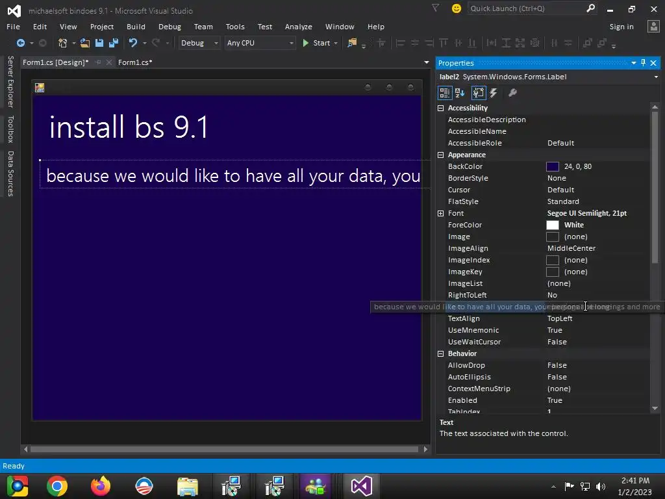Click the Bring to Front icon
Viewport: 665px width, 499px height.
click(x=587, y=43)
